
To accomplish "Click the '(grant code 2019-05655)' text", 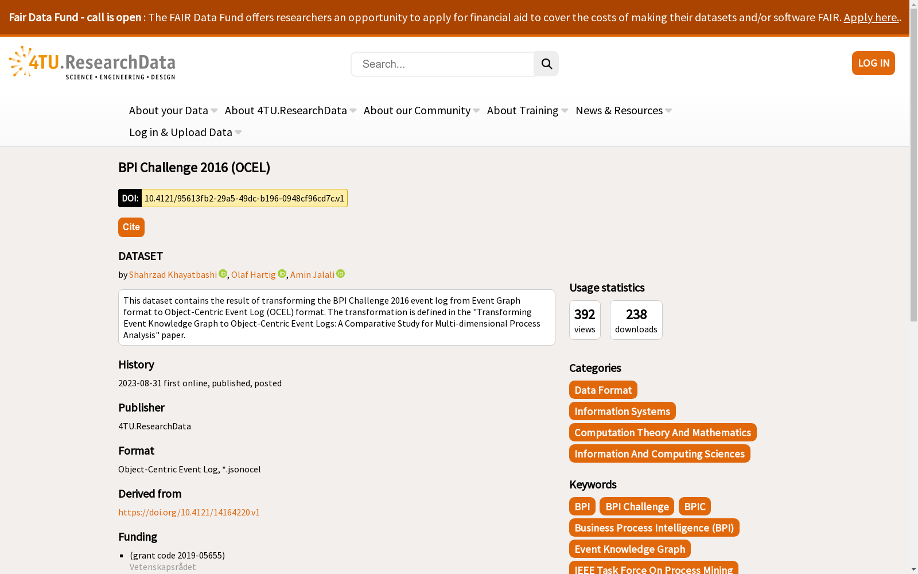I will pos(177,555).
